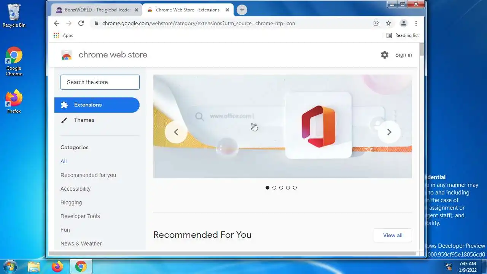Click the padlock site info icon
Image resolution: width=487 pixels, height=274 pixels.
pyautogui.click(x=96, y=23)
